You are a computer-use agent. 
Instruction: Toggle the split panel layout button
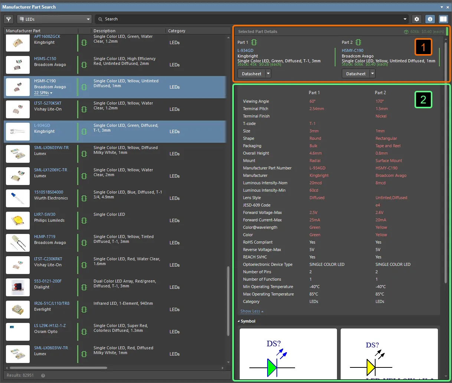click(x=443, y=19)
